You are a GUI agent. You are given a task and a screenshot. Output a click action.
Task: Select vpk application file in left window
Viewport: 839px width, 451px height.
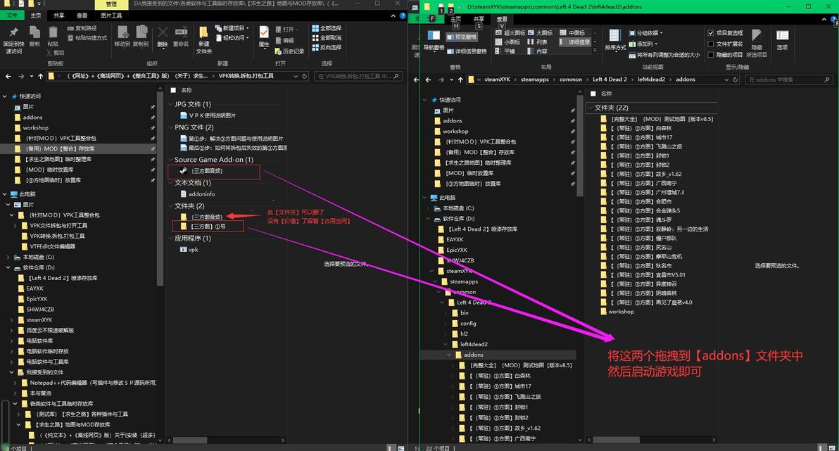click(189, 250)
